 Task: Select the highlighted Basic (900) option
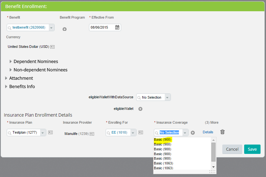[x=163, y=140]
